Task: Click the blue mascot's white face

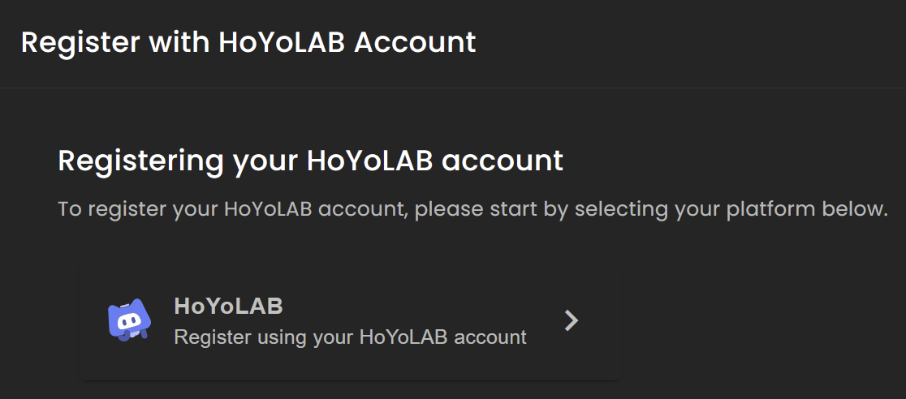Action: click(127, 322)
